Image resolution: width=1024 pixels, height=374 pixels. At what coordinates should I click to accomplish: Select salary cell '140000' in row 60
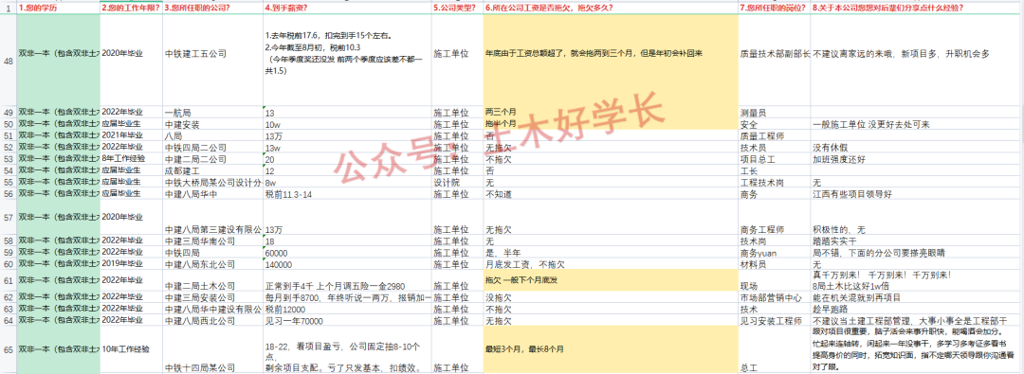347,265
